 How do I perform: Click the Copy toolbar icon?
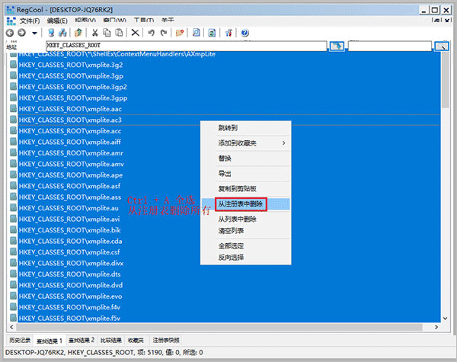pos(107,33)
